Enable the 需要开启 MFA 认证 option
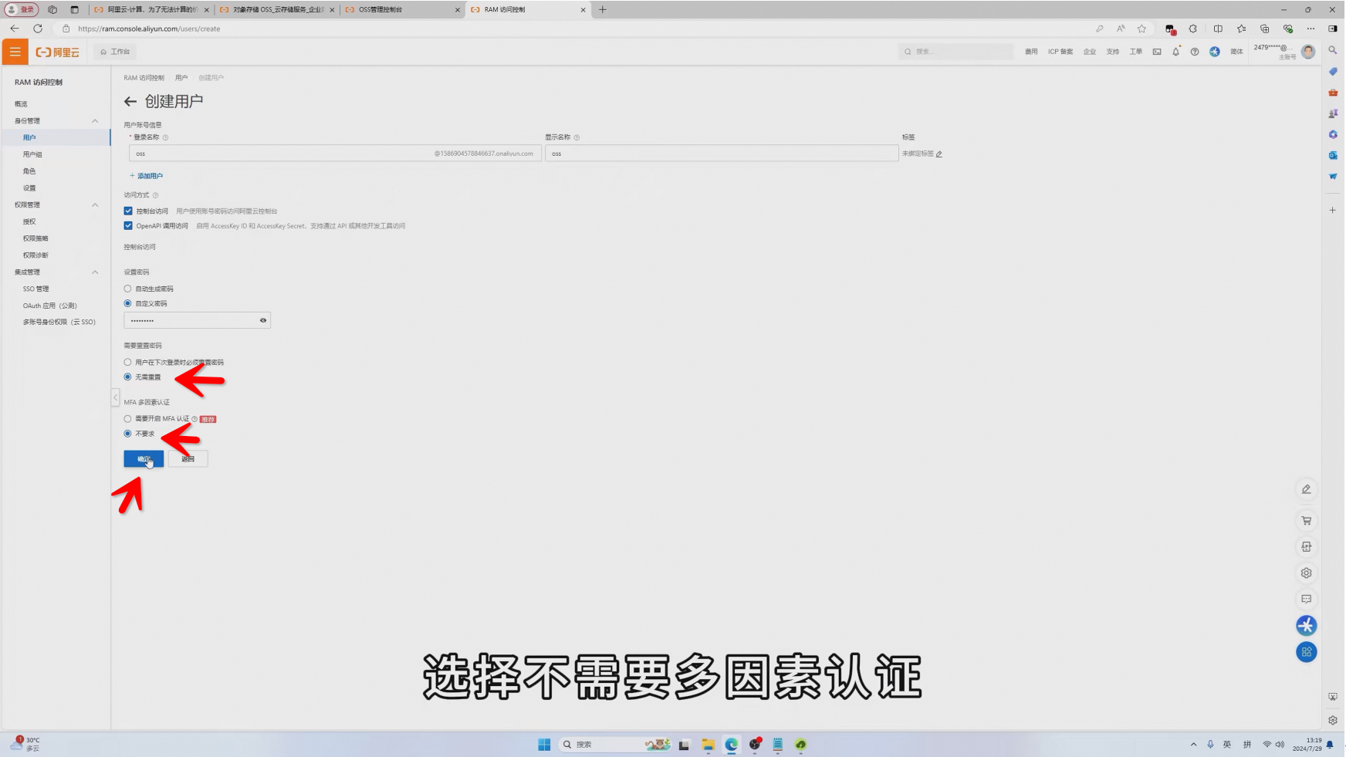This screenshot has height=757, width=1346. pos(127,418)
